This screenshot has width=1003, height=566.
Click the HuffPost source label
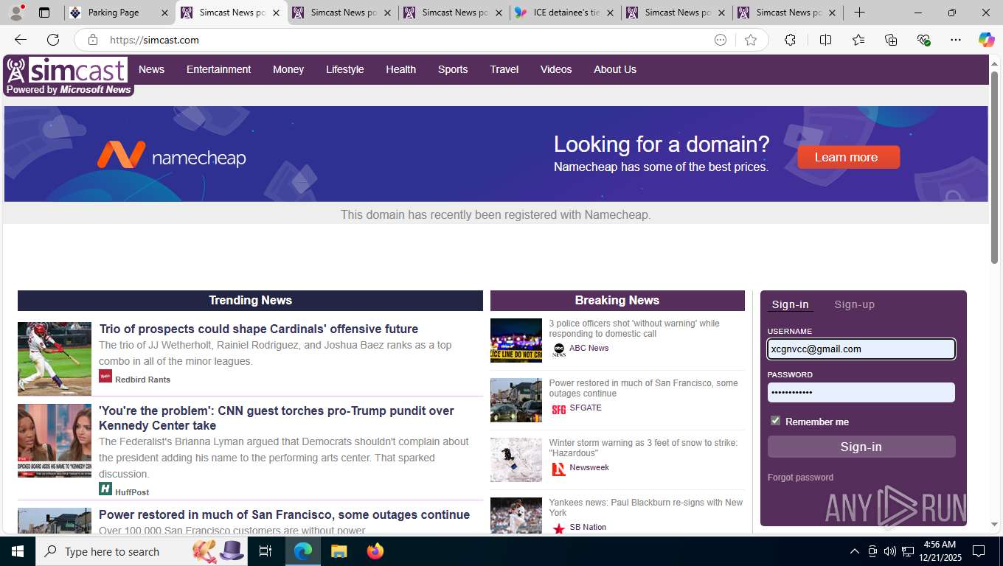tap(132, 492)
